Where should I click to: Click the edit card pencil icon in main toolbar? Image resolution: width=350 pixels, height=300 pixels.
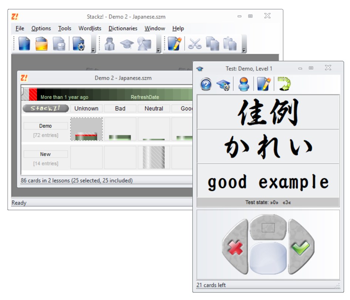pyautogui.click(x=174, y=44)
